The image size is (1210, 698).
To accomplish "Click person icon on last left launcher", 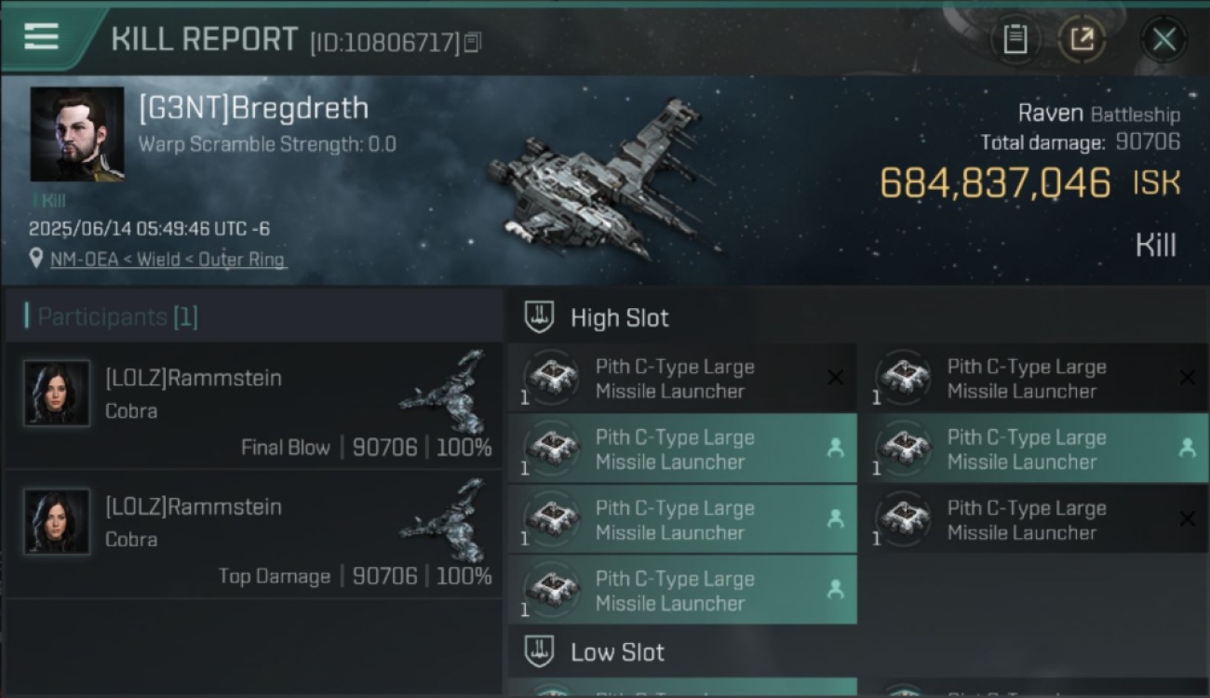I will coord(835,589).
